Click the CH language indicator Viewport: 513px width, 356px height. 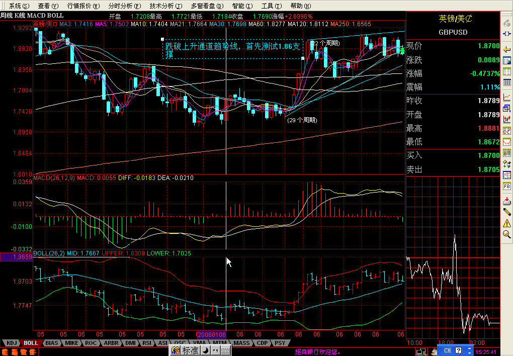pyautogui.click(x=447, y=351)
